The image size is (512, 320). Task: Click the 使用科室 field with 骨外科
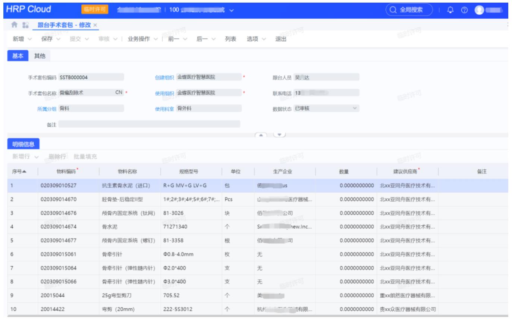click(208, 108)
